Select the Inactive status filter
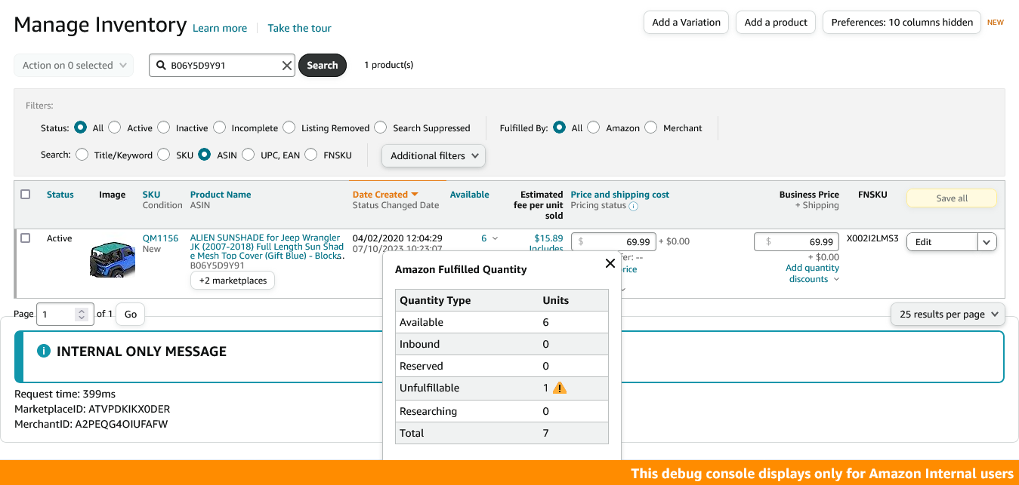This screenshot has height=485, width=1019. 163,127
